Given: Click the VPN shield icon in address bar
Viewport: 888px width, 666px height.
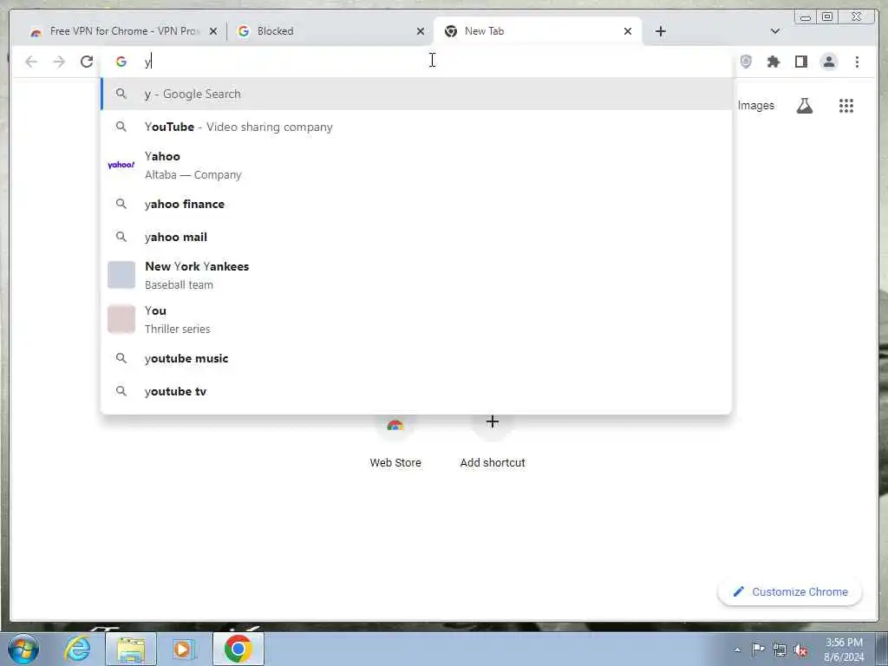Looking at the screenshot, I should pyautogui.click(x=746, y=62).
